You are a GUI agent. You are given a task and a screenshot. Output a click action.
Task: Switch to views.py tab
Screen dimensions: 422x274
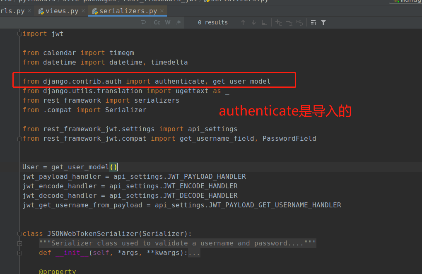62,11
